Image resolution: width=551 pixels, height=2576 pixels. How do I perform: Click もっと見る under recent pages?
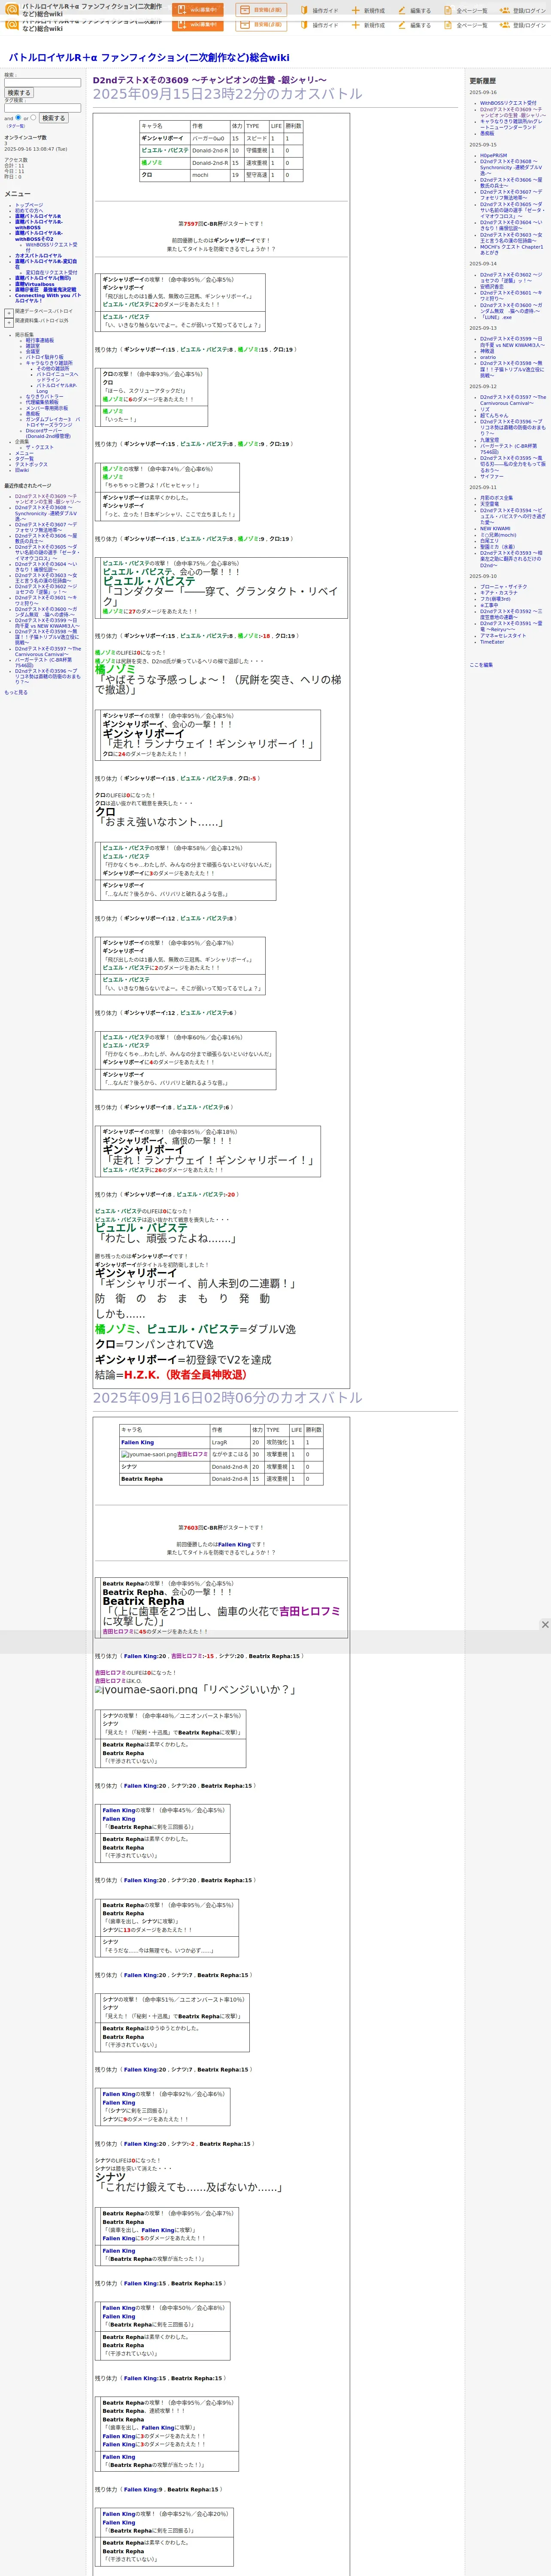(x=16, y=692)
